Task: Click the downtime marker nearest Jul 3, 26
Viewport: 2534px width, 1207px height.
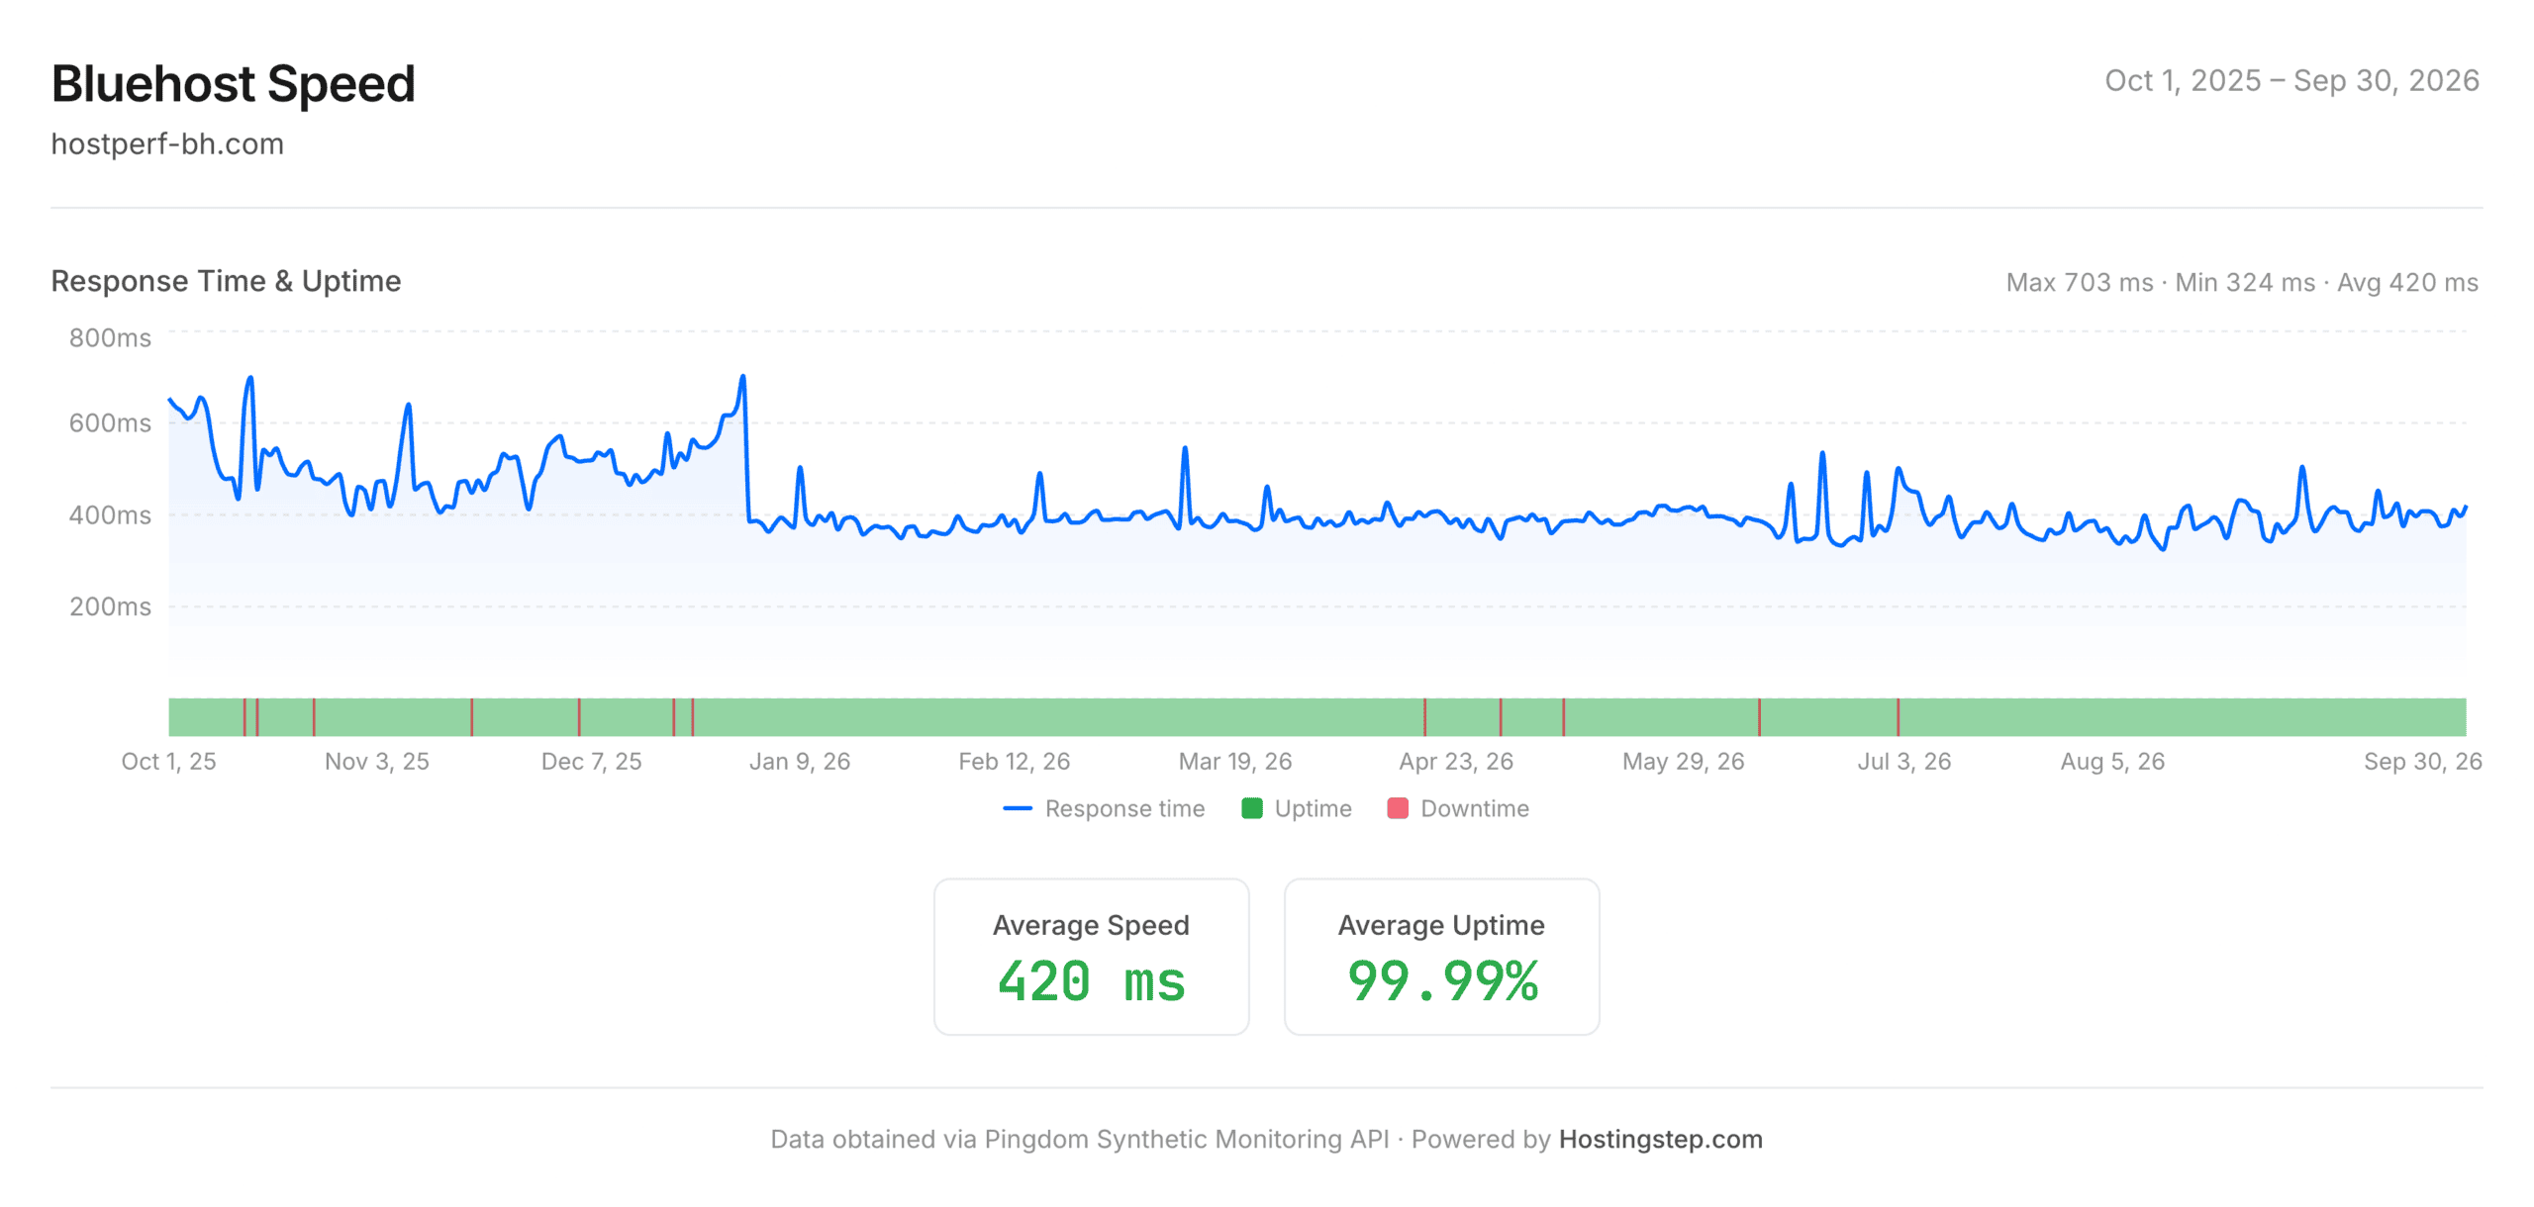Action: click(1898, 717)
